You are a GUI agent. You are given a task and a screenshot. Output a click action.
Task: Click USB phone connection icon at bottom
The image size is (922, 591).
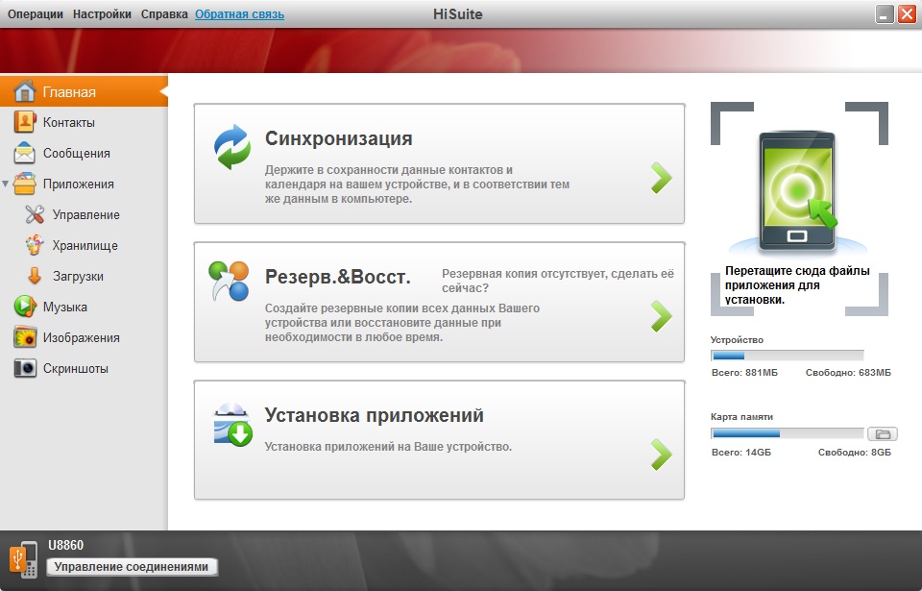pyautogui.click(x=23, y=560)
